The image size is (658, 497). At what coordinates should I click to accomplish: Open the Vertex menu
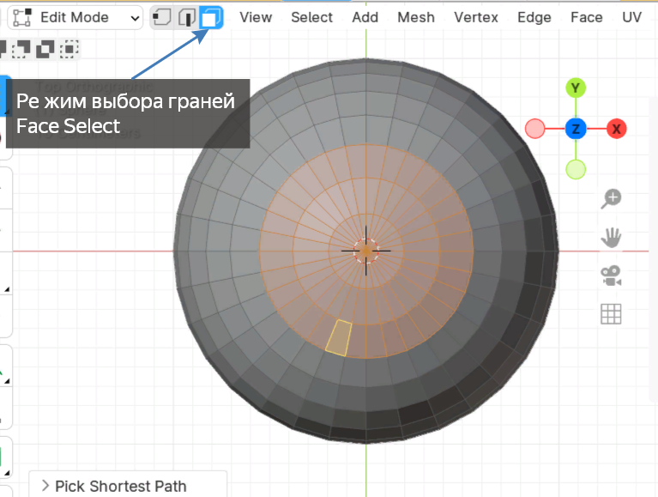pos(476,18)
